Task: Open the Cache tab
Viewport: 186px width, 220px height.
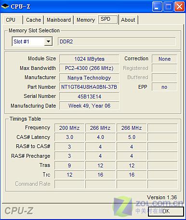Action: 33,20
